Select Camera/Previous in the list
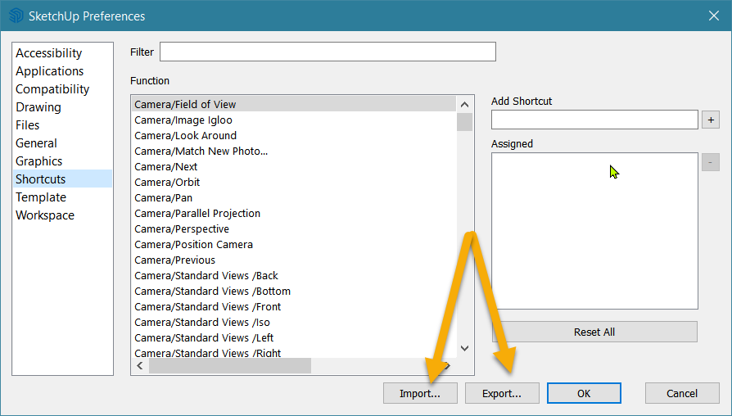Viewport: 732px width, 416px height. [x=294, y=260]
